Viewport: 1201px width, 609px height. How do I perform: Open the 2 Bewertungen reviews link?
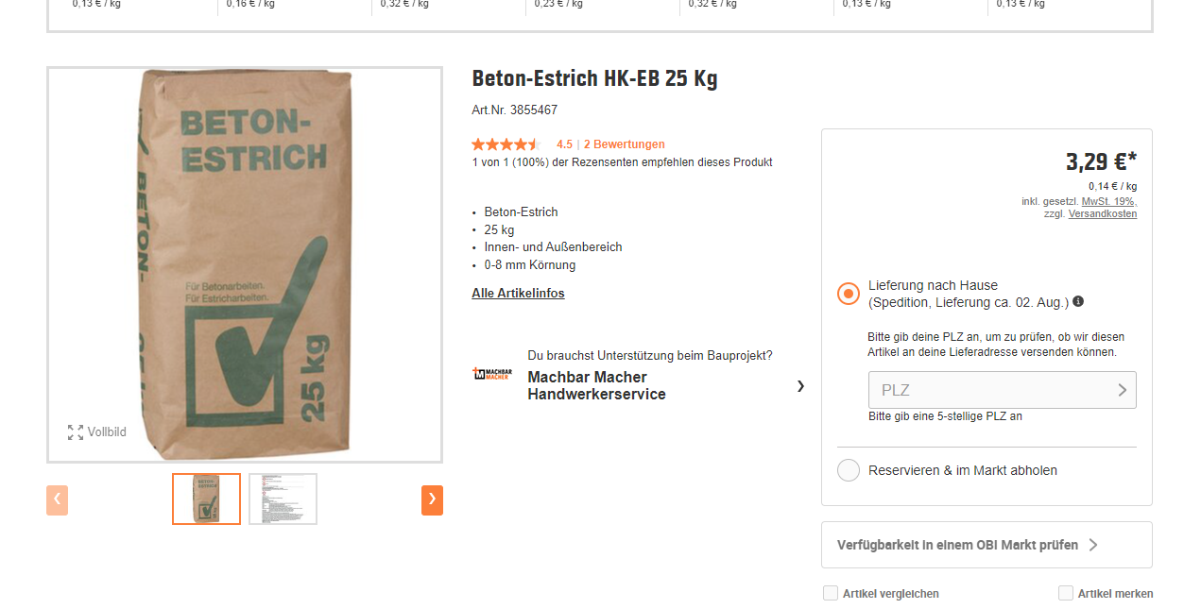(x=624, y=144)
